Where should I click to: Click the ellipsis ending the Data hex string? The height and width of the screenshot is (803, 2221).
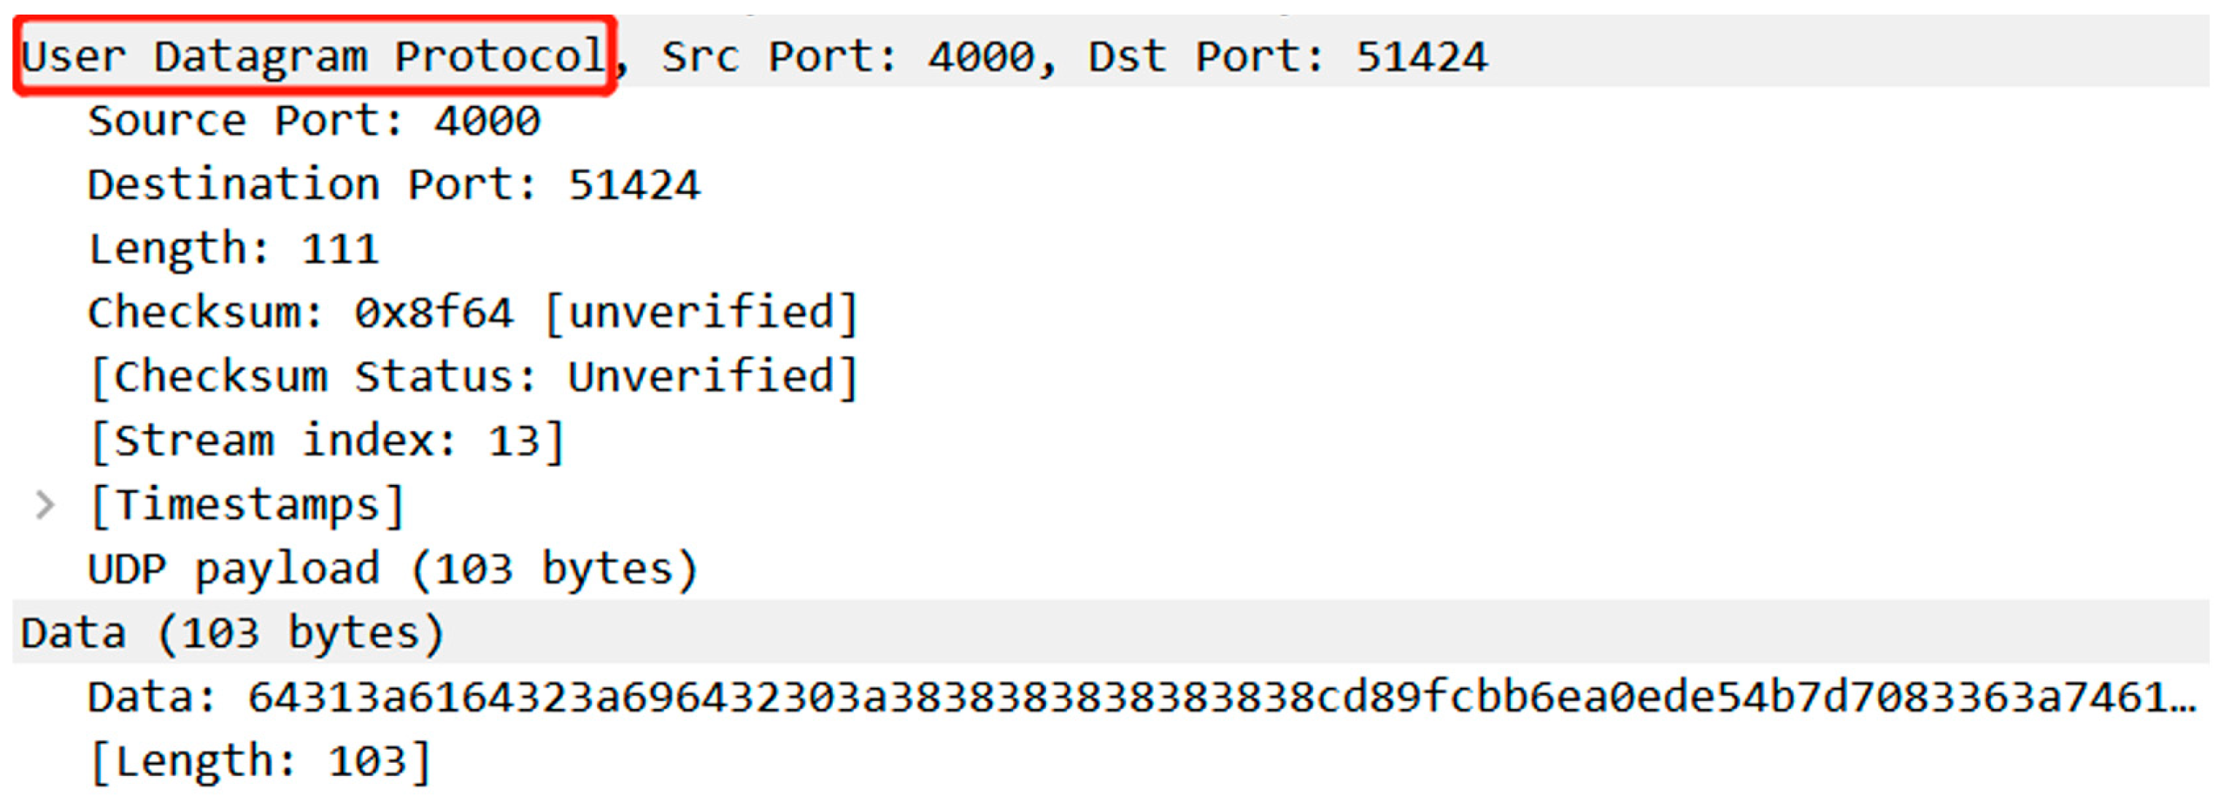tap(2182, 699)
